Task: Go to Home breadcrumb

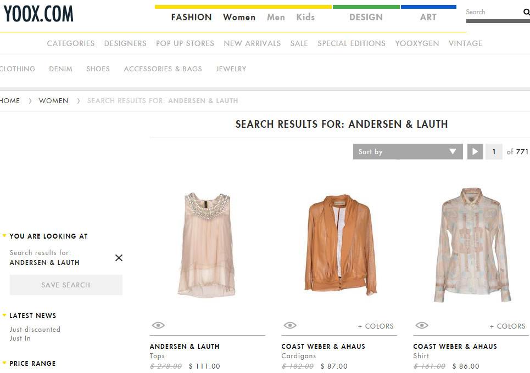Action: [10, 100]
